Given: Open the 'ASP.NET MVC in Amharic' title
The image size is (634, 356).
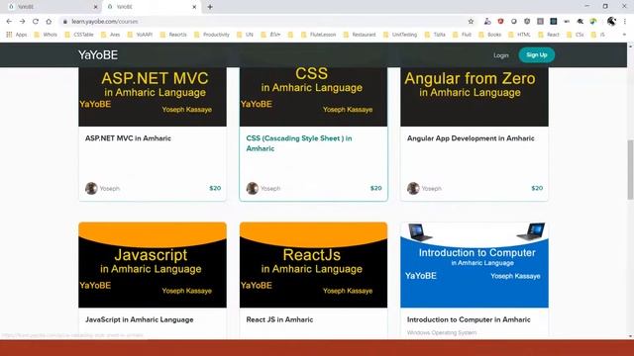Looking at the screenshot, I should (128, 138).
